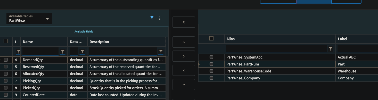Select the PartWhse_WarehouseCode row
Screen dimensions: 378x100
tap(288, 71)
